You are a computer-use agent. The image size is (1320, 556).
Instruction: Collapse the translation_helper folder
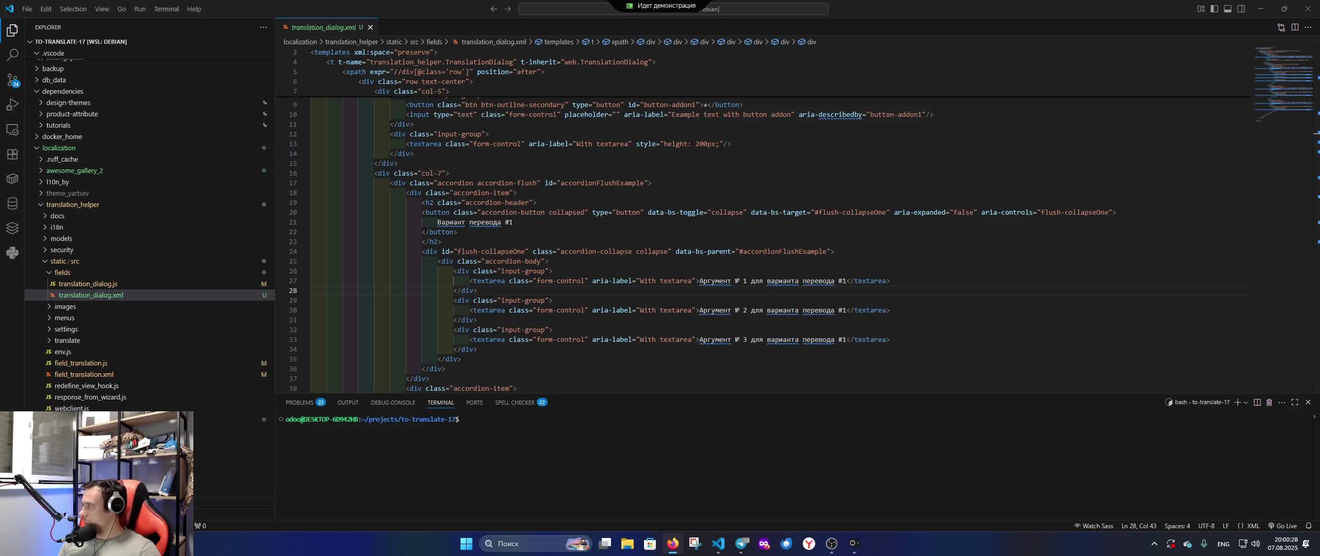tap(72, 204)
